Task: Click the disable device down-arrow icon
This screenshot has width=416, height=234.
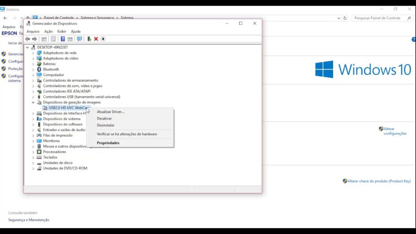Action: tap(103, 39)
